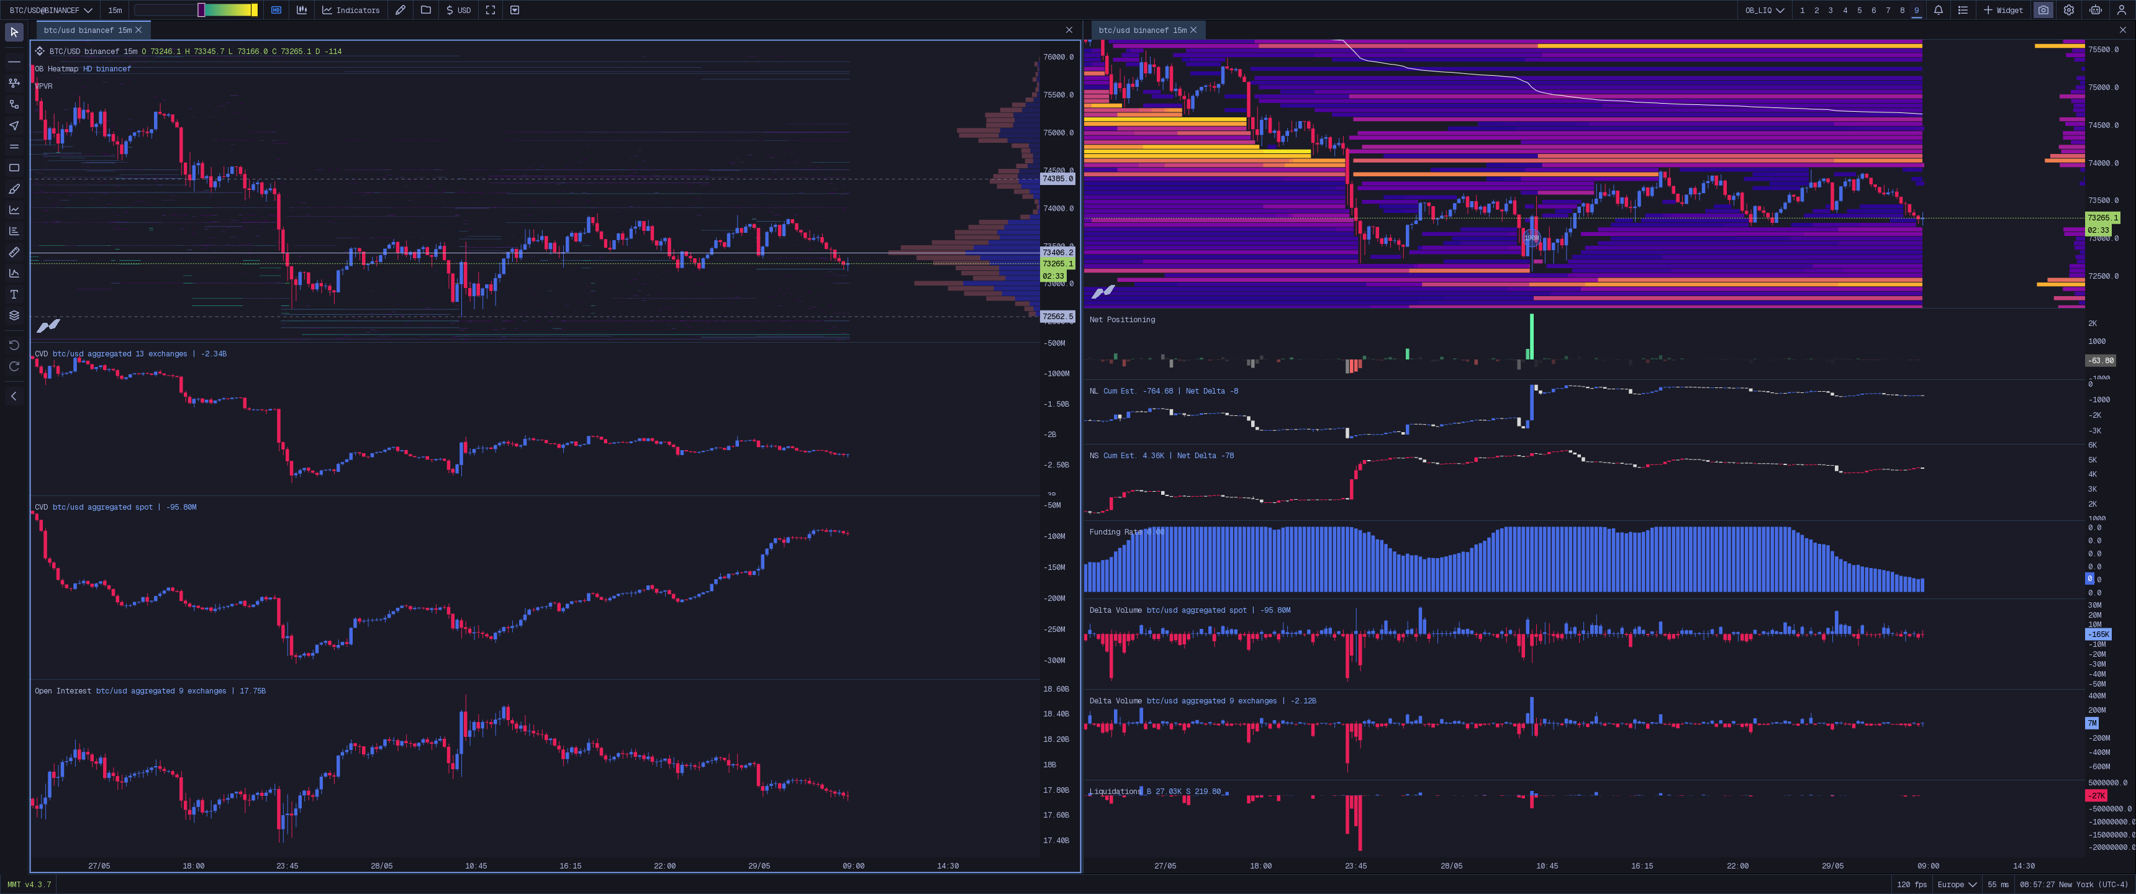Redo the last drawing action
This screenshot has height=894, width=2136.
click(14, 366)
